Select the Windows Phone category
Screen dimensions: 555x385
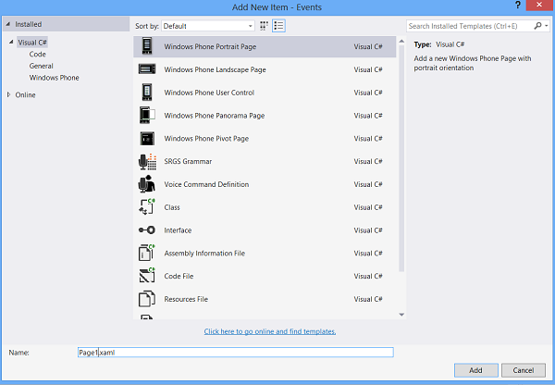point(55,78)
